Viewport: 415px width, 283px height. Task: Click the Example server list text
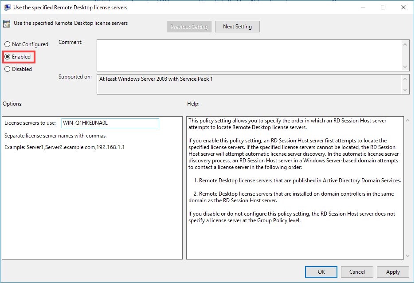65,147
